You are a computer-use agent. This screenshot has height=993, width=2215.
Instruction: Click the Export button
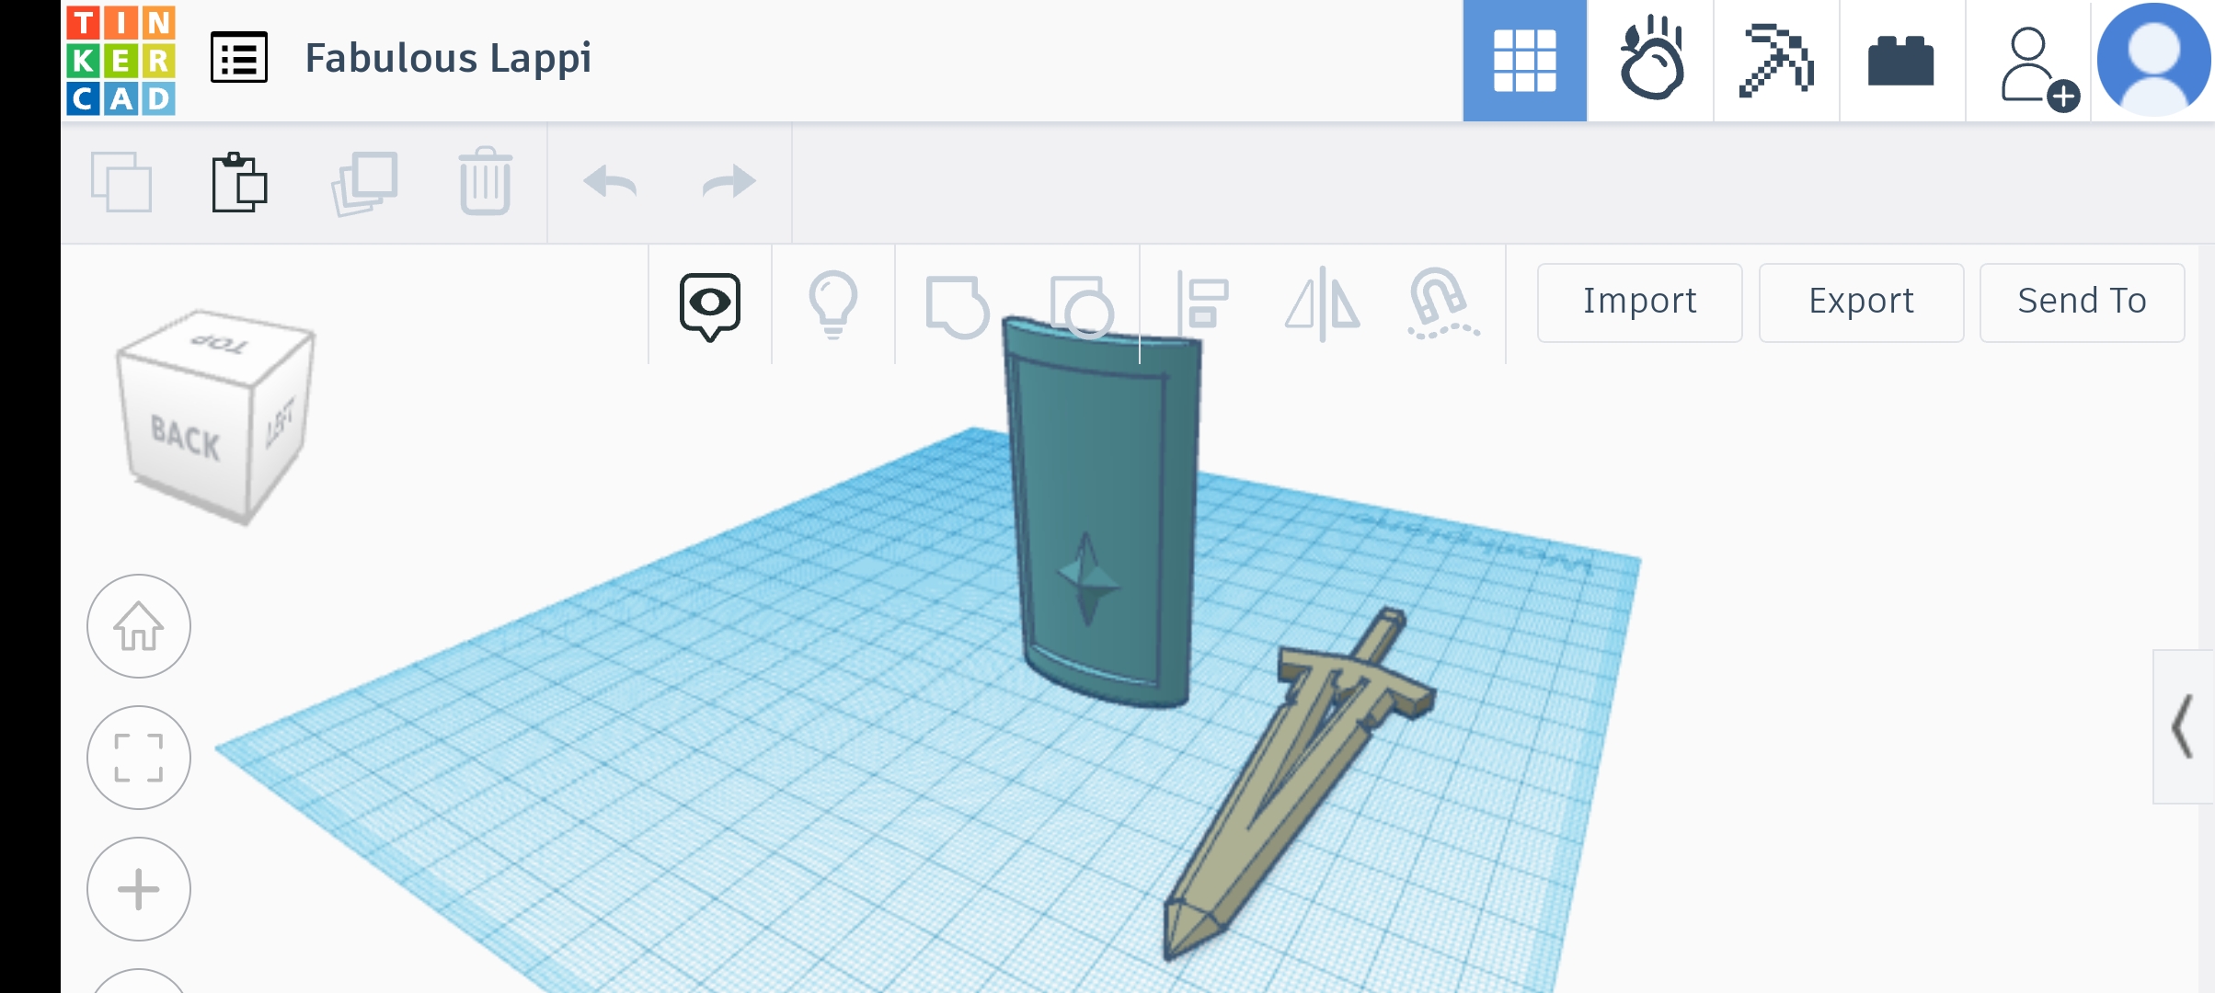pos(1862,302)
